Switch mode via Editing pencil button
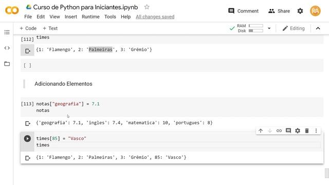The height and width of the screenshot is (185, 329). point(294,28)
